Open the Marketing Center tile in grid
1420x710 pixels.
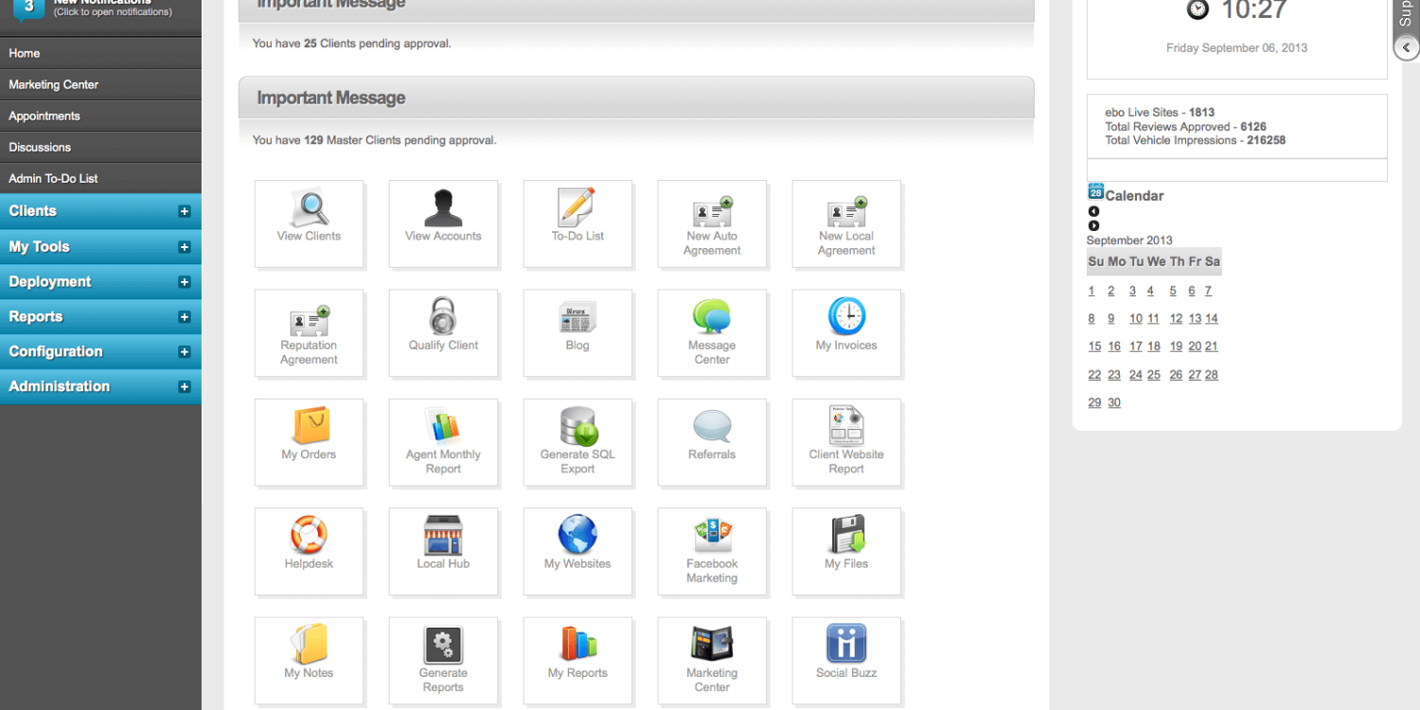click(x=712, y=661)
